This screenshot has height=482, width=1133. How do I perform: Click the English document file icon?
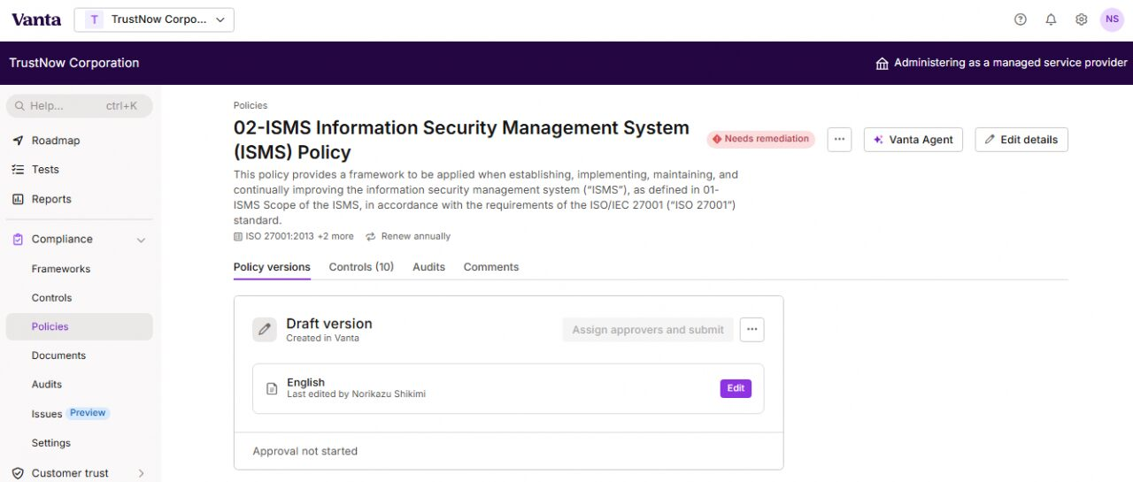273,389
